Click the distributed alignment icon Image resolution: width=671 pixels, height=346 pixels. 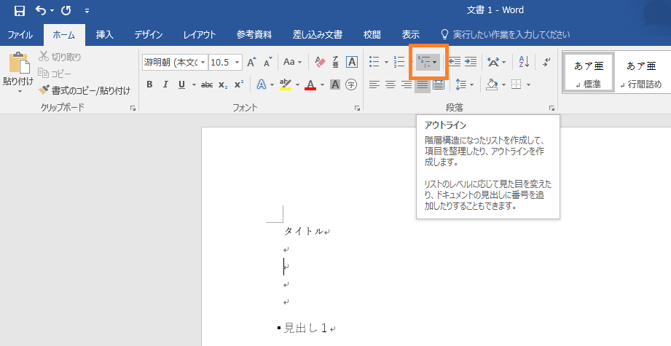pos(438,84)
